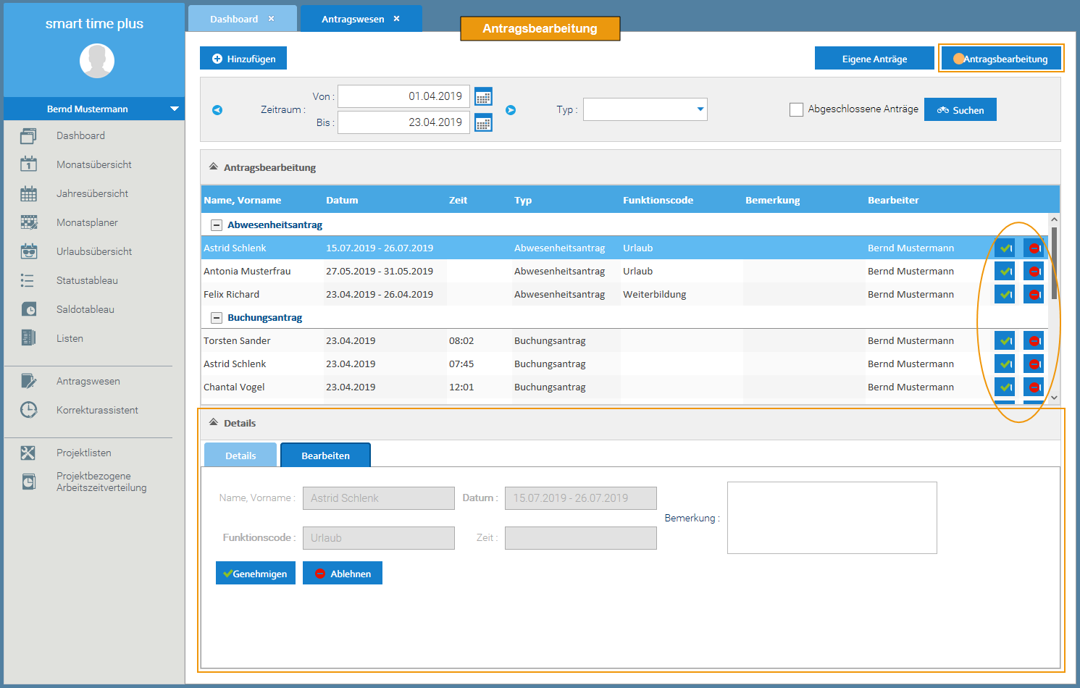1080x688 pixels.
Task: Click the Bemerkung text area
Action: pos(832,518)
